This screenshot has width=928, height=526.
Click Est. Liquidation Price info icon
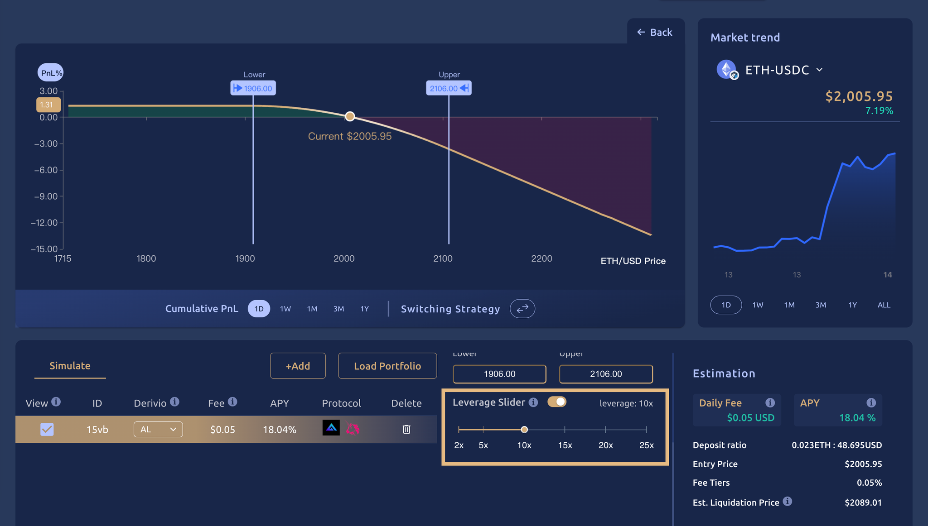click(788, 501)
